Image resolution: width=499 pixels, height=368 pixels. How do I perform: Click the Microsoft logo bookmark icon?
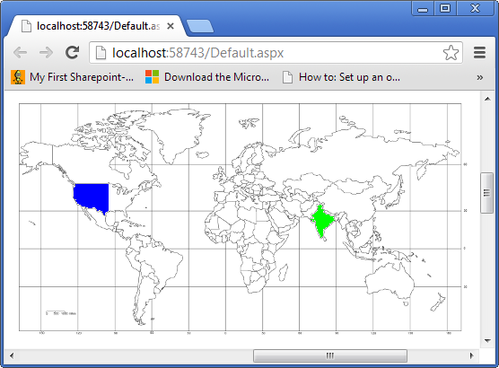[152, 77]
